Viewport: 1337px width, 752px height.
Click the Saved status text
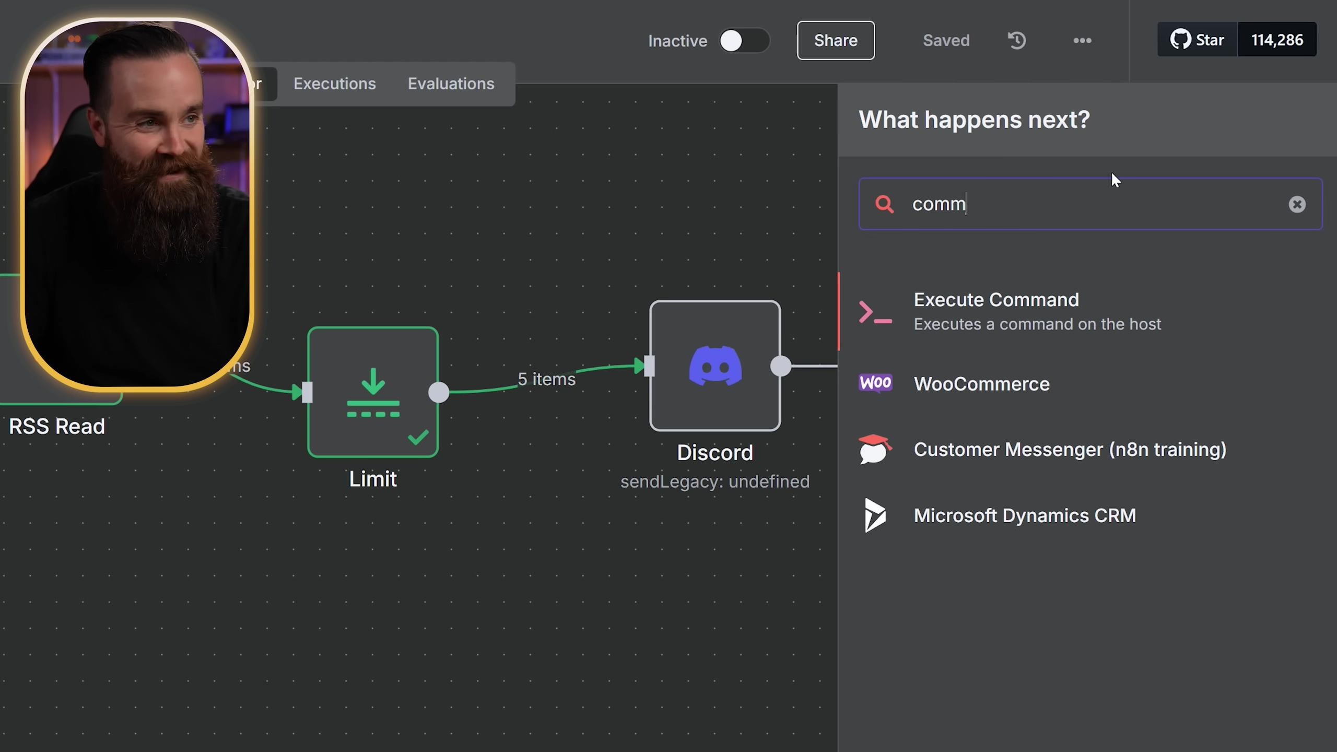pyautogui.click(x=946, y=40)
